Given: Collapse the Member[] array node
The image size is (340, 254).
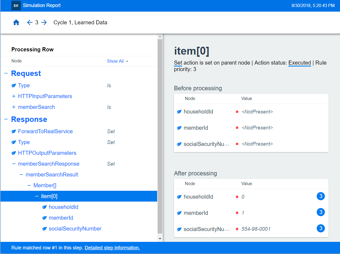Looking at the screenshot, I should (29, 186).
